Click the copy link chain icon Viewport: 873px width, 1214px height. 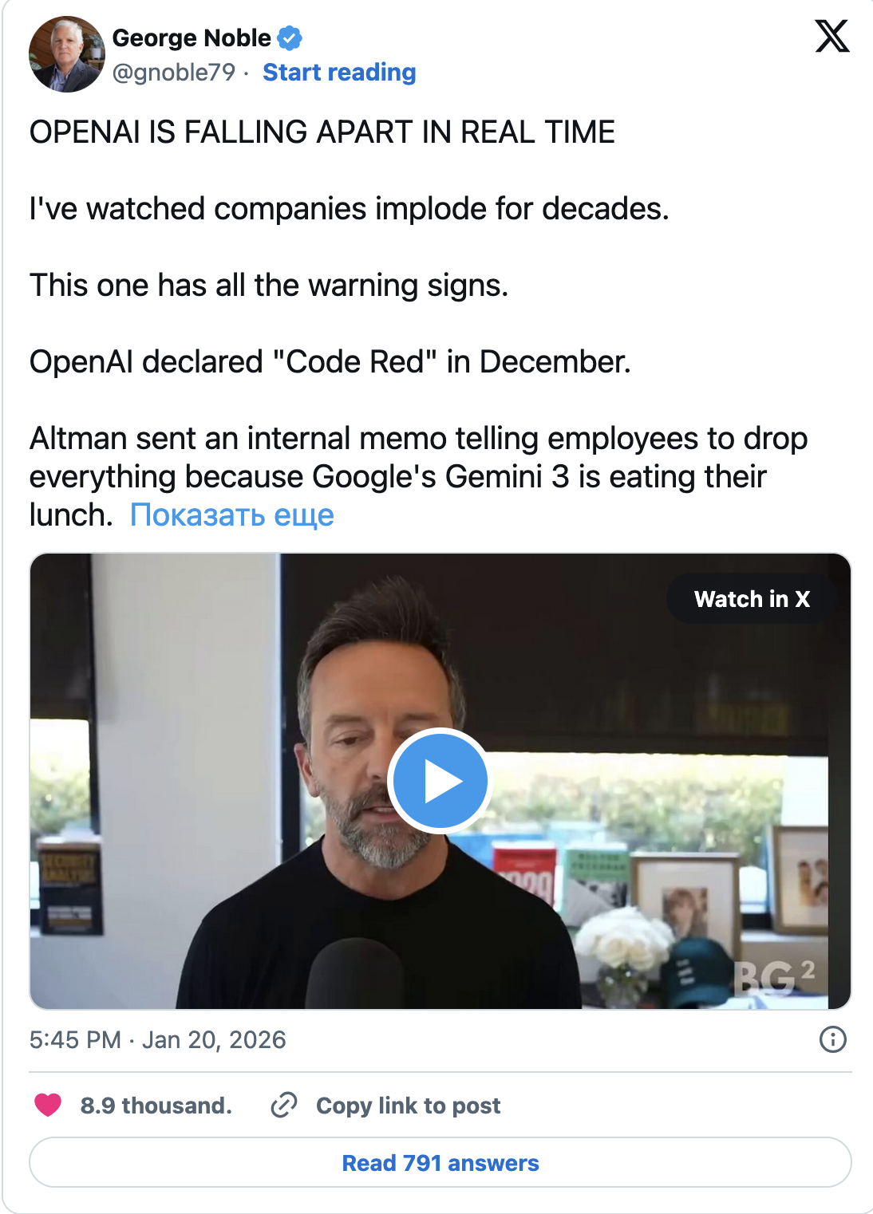(283, 1106)
